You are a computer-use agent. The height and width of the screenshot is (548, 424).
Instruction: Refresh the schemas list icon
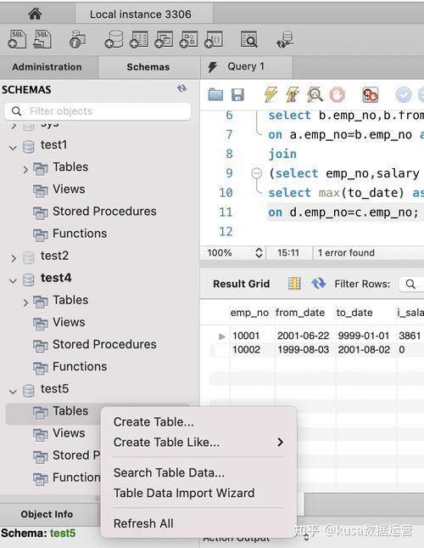(x=181, y=88)
